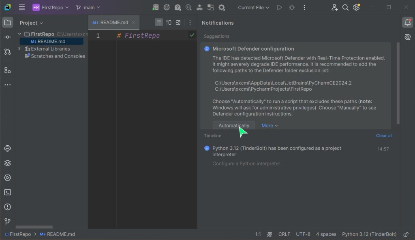Screen dimensions: 415x240
Task: Click the Search Everywhere magnifier icon
Action: pos(345,7)
